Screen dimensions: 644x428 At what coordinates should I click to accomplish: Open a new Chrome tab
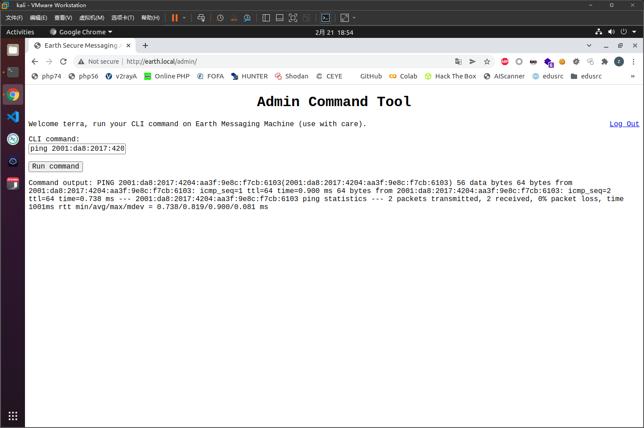tap(145, 45)
